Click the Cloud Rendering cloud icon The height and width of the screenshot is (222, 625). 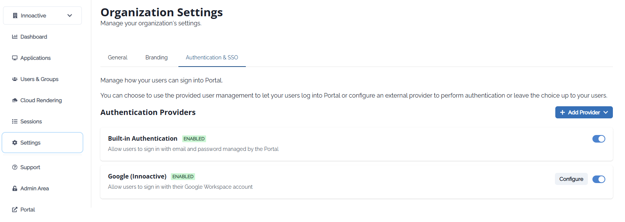point(15,100)
